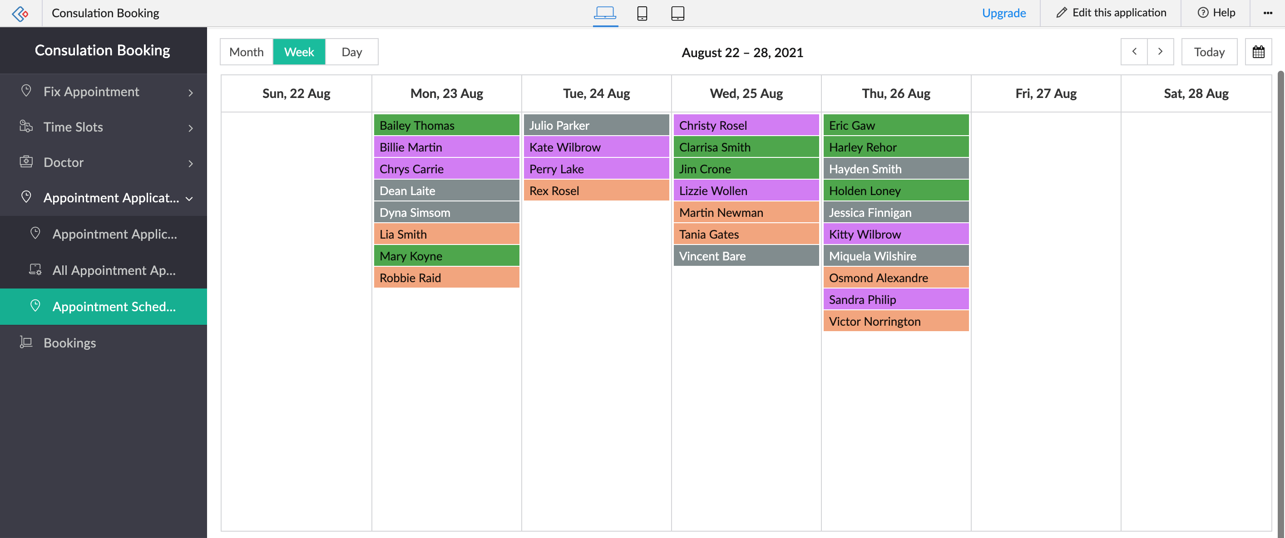Go to previous week arrow
This screenshot has width=1285, height=538.
point(1134,52)
